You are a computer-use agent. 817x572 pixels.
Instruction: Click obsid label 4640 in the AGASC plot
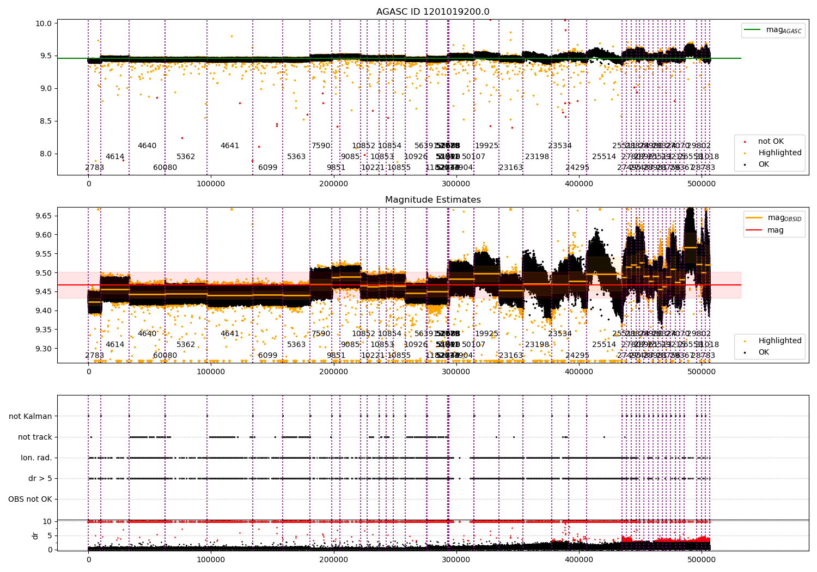[147, 146]
